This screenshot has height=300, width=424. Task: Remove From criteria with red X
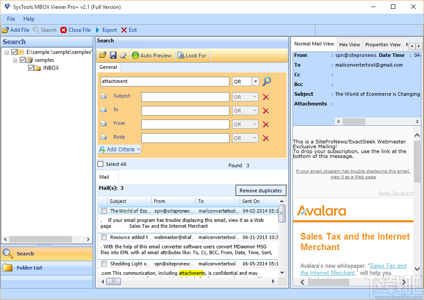(266, 124)
